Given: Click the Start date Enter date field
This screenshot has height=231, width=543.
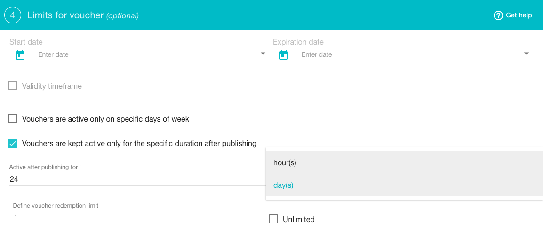Looking at the screenshot, I should (x=154, y=54).
